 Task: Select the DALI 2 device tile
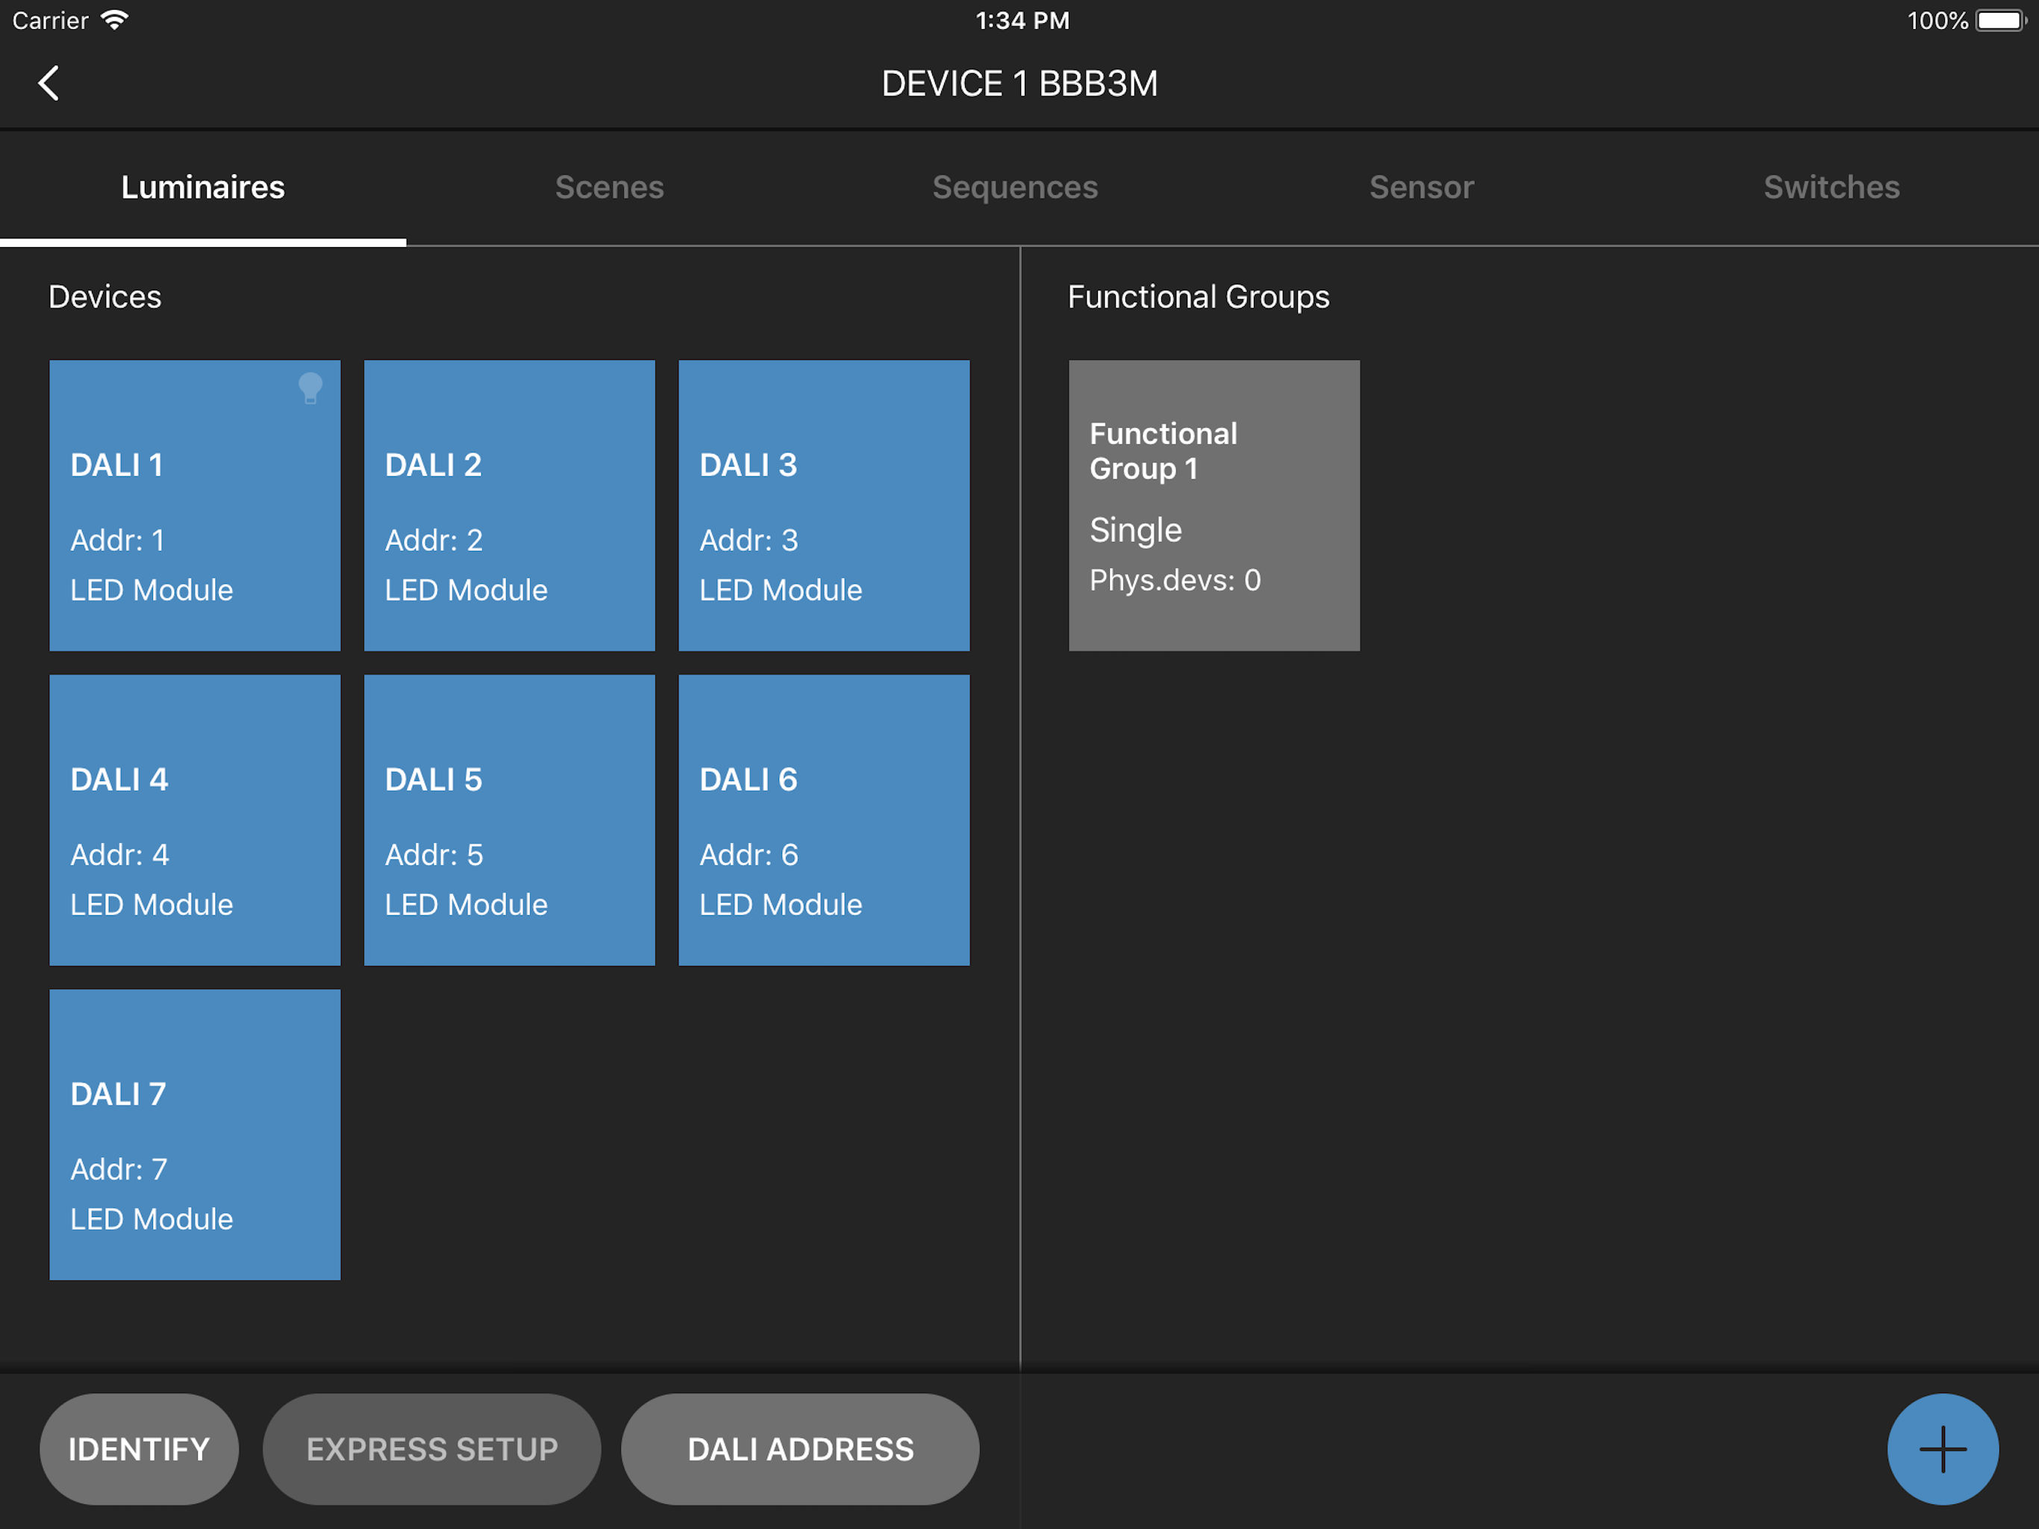click(510, 505)
